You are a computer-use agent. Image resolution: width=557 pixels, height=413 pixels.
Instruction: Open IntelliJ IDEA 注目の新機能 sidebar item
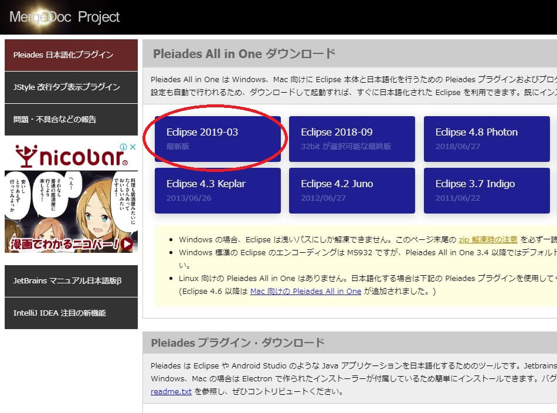[71, 313]
